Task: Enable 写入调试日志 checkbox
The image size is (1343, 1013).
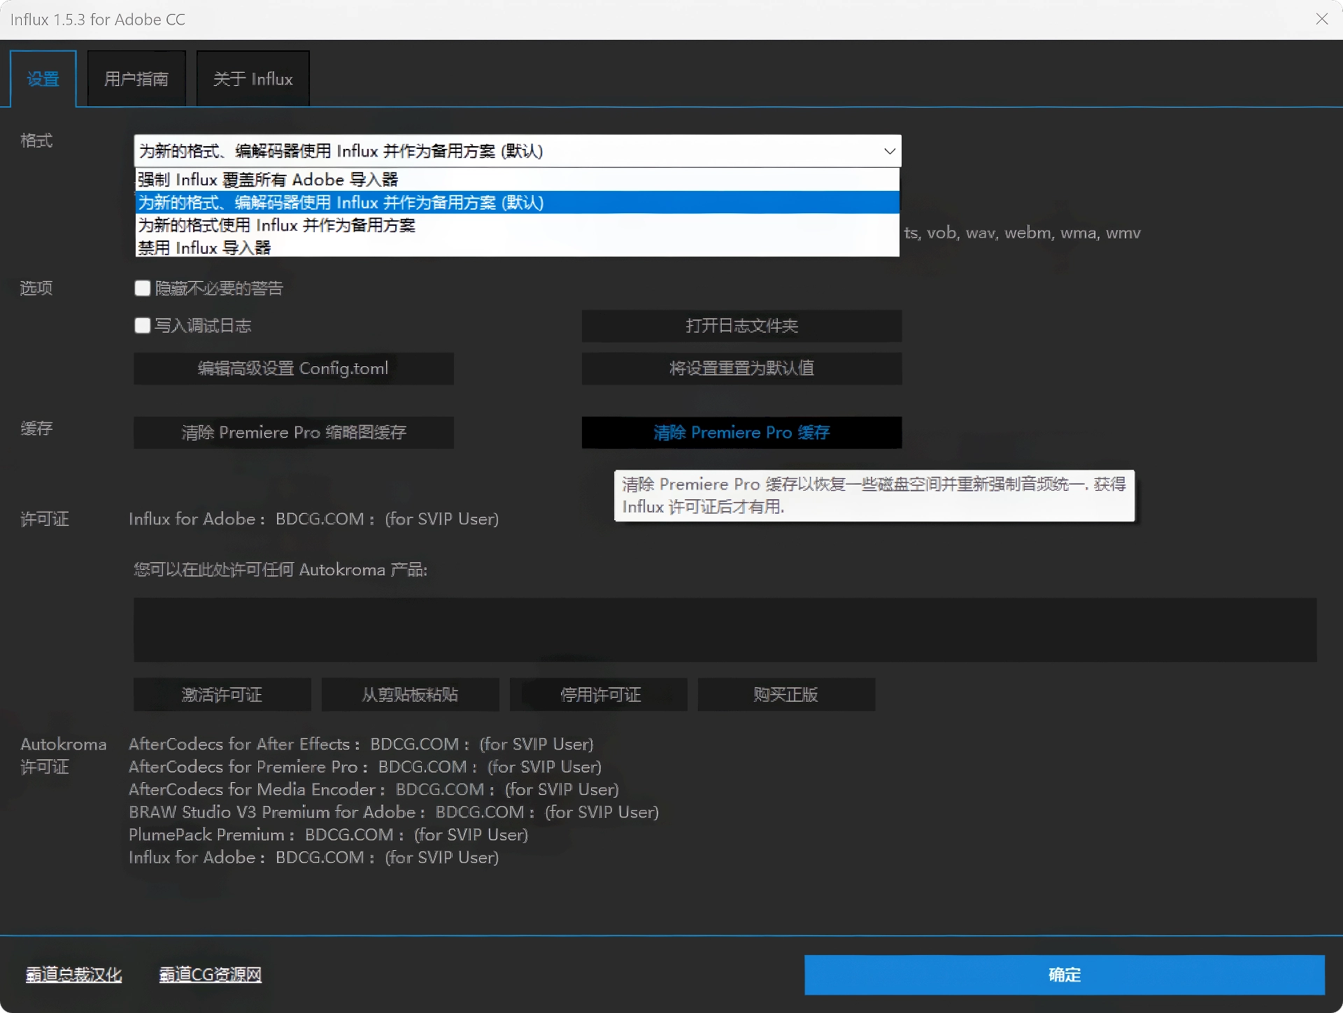Action: [x=143, y=325]
